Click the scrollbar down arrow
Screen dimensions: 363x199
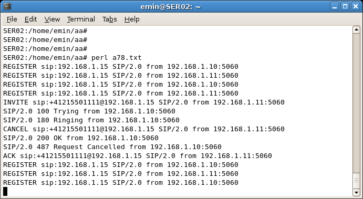click(356, 192)
